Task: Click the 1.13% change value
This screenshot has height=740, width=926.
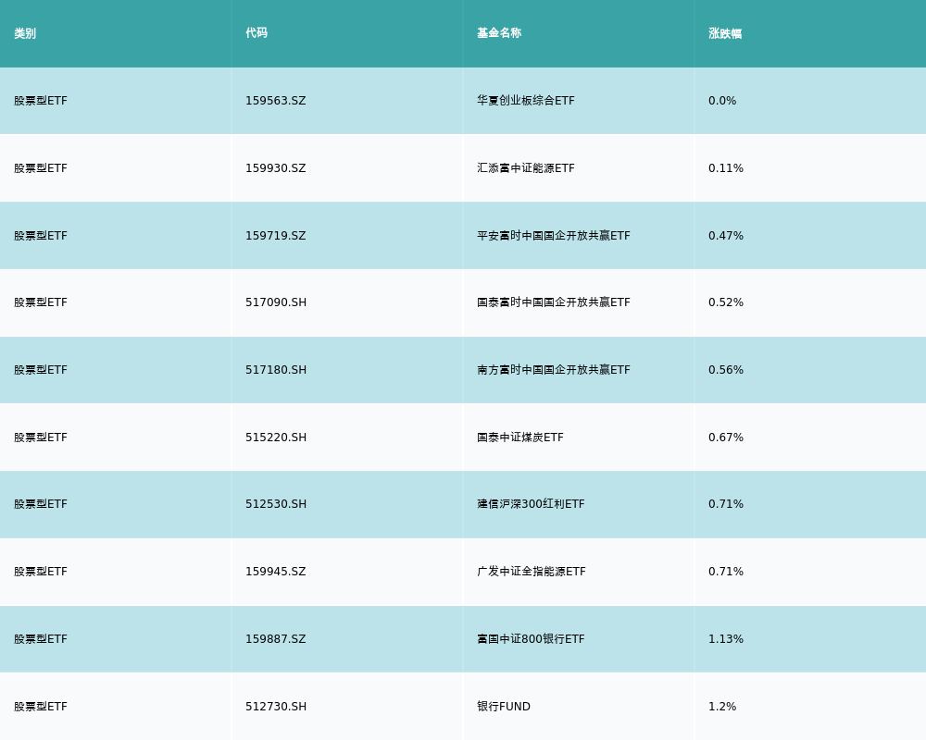Action: [726, 639]
